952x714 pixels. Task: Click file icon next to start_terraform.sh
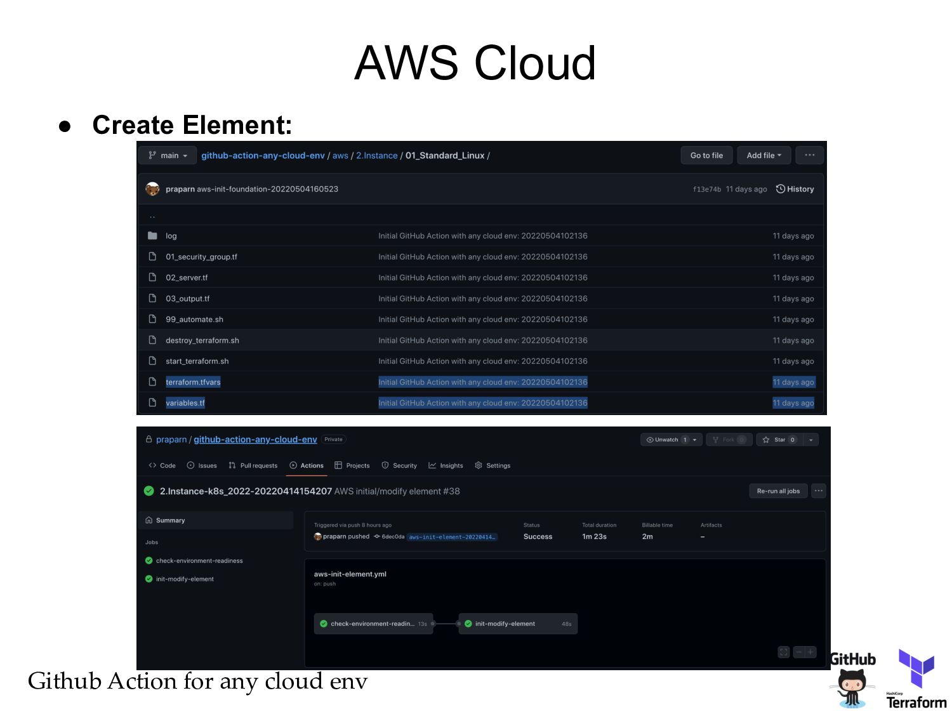[x=152, y=360]
